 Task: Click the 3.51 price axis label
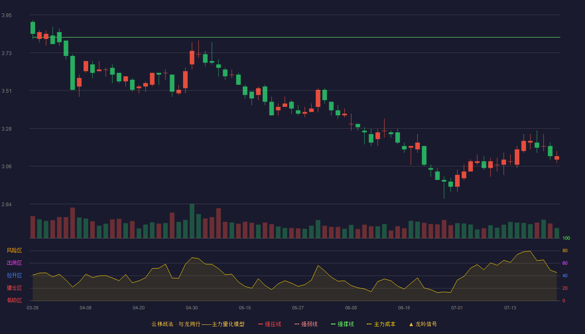[x=7, y=91]
